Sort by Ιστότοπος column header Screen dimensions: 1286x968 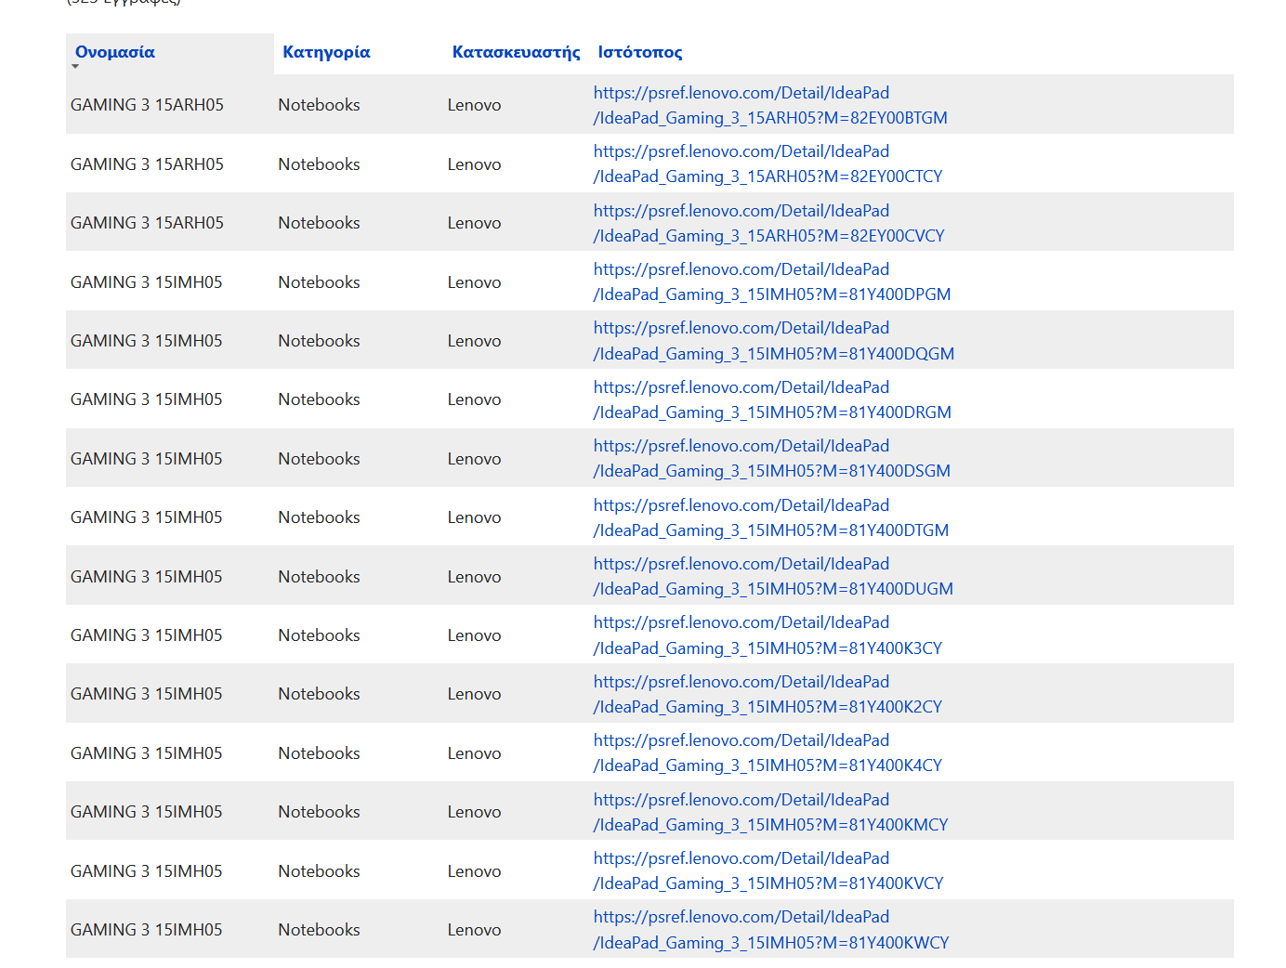click(639, 52)
